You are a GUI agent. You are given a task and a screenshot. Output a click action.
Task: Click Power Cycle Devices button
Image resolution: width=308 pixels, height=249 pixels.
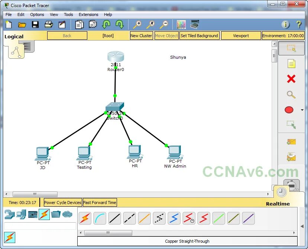pos(63,203)
